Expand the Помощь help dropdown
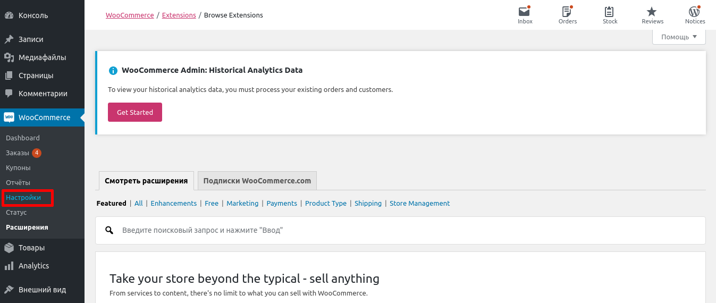 coord(679,37)
